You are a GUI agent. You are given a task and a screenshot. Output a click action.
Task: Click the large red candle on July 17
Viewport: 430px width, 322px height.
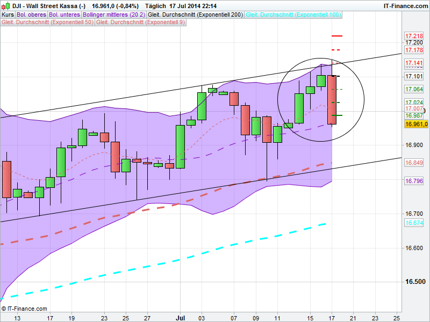click(x=332, y=100)
